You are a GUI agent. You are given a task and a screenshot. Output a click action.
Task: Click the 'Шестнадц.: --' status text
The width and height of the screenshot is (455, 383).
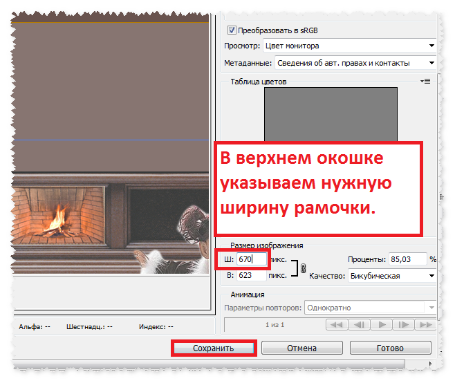point(89,327)
